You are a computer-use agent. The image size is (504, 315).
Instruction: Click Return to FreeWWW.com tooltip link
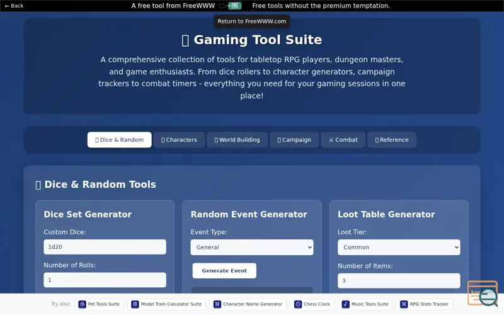[251, 21]
